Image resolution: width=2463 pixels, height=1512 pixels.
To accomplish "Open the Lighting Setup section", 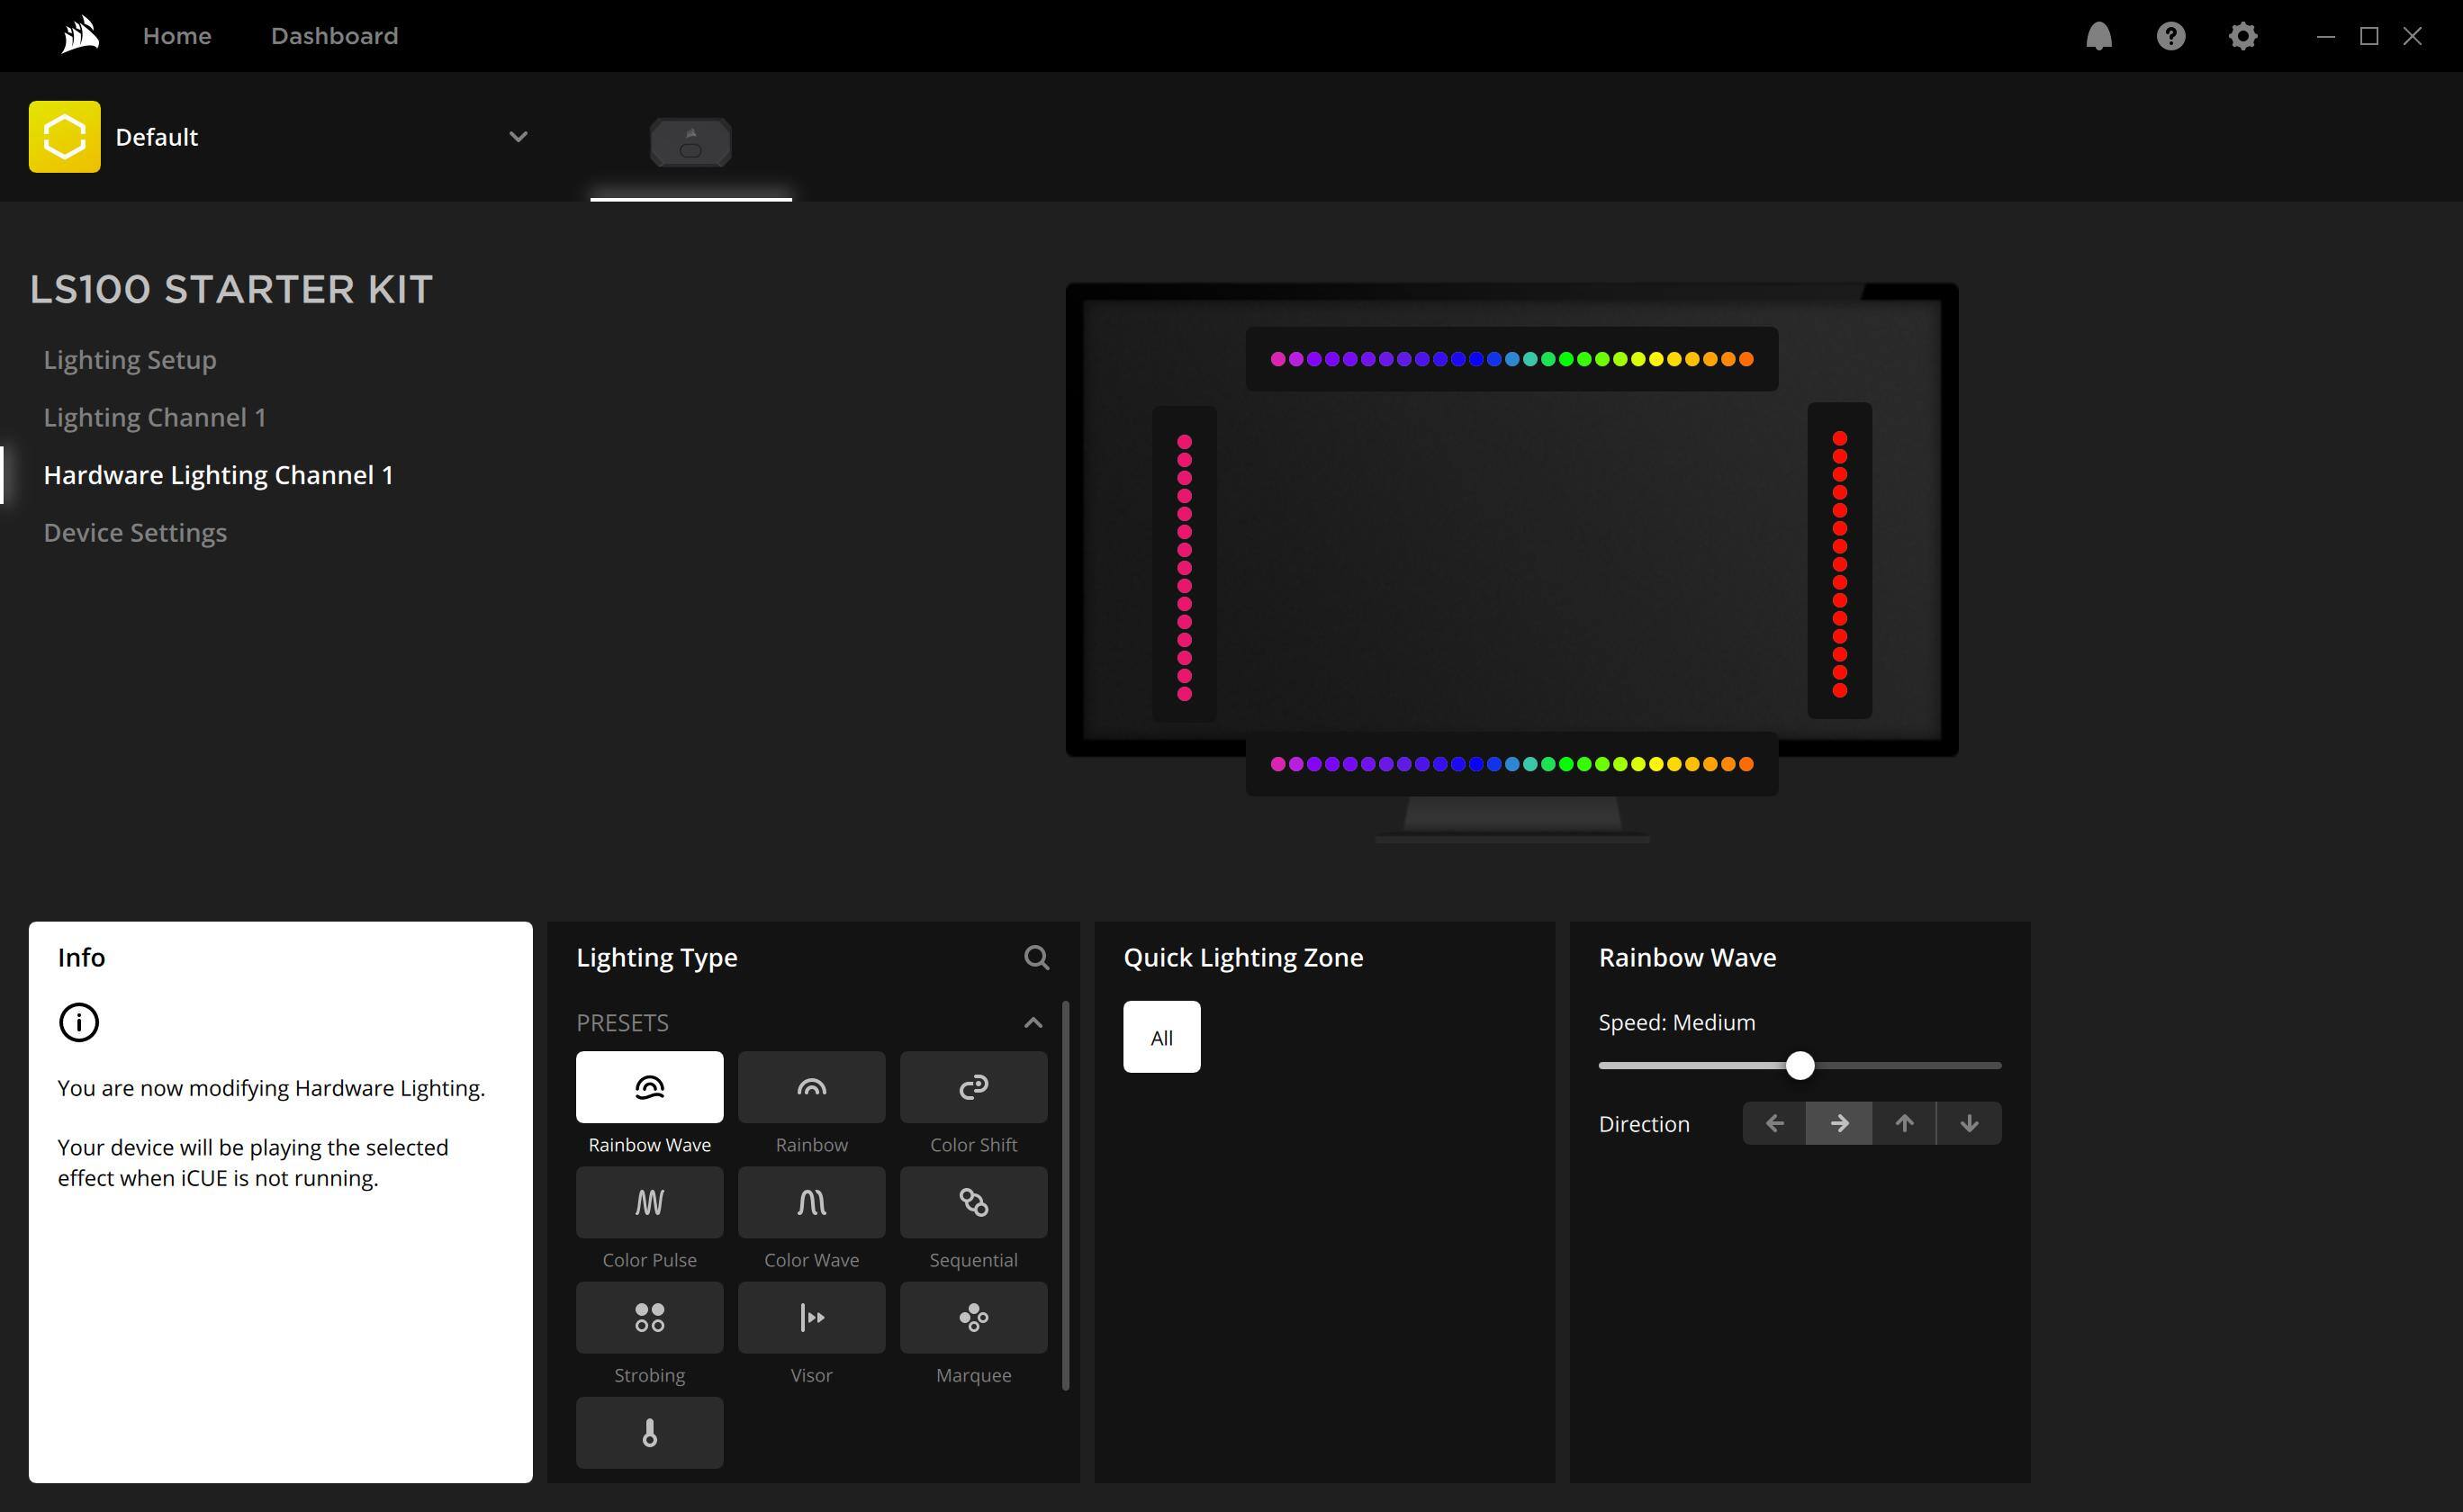I will click(130, 360).
